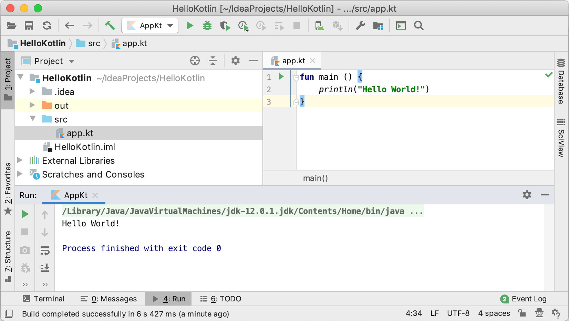This screenshot has width=569, height=321.
Task: Expand Scratches and Consoles node
Action: [20, 174]
